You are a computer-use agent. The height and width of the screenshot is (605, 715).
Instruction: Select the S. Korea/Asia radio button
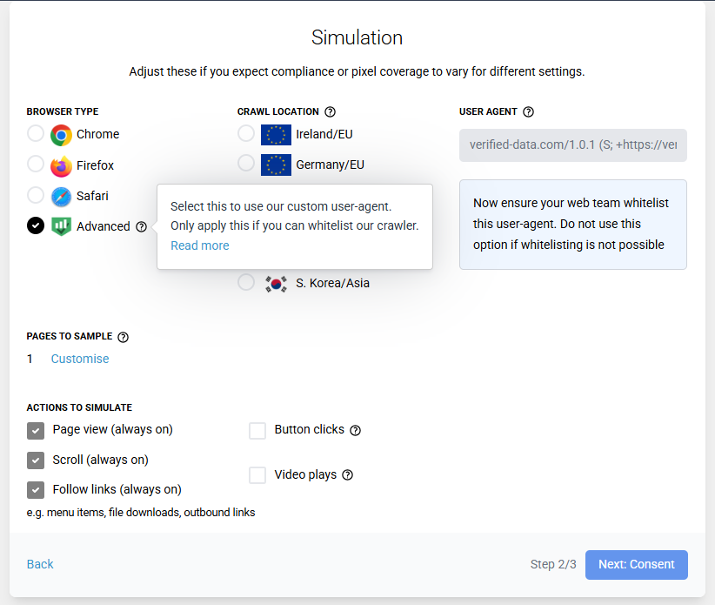click(246, 282)
